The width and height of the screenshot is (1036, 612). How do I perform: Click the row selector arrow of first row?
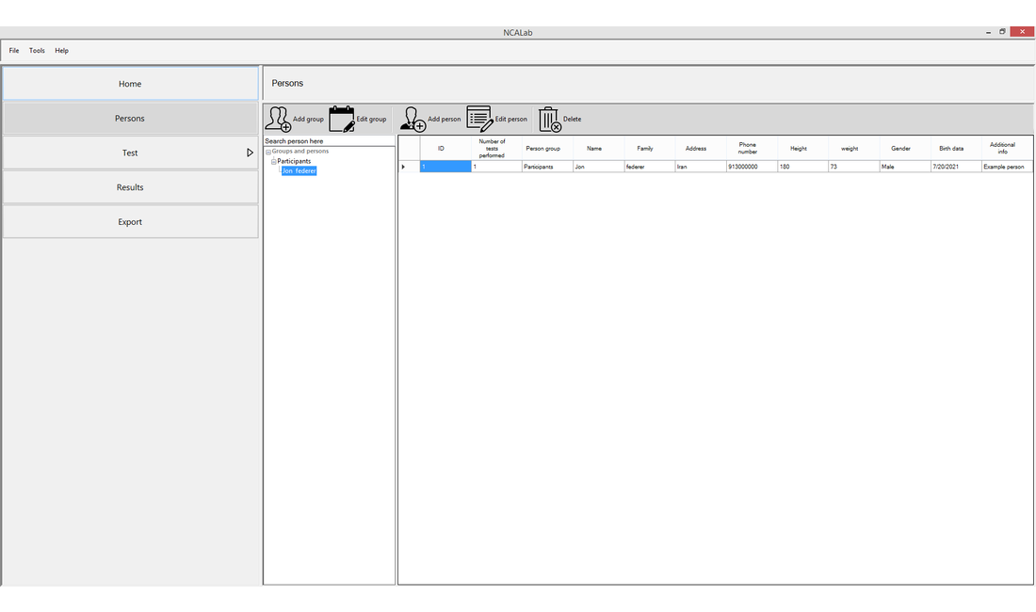(404, 167)
